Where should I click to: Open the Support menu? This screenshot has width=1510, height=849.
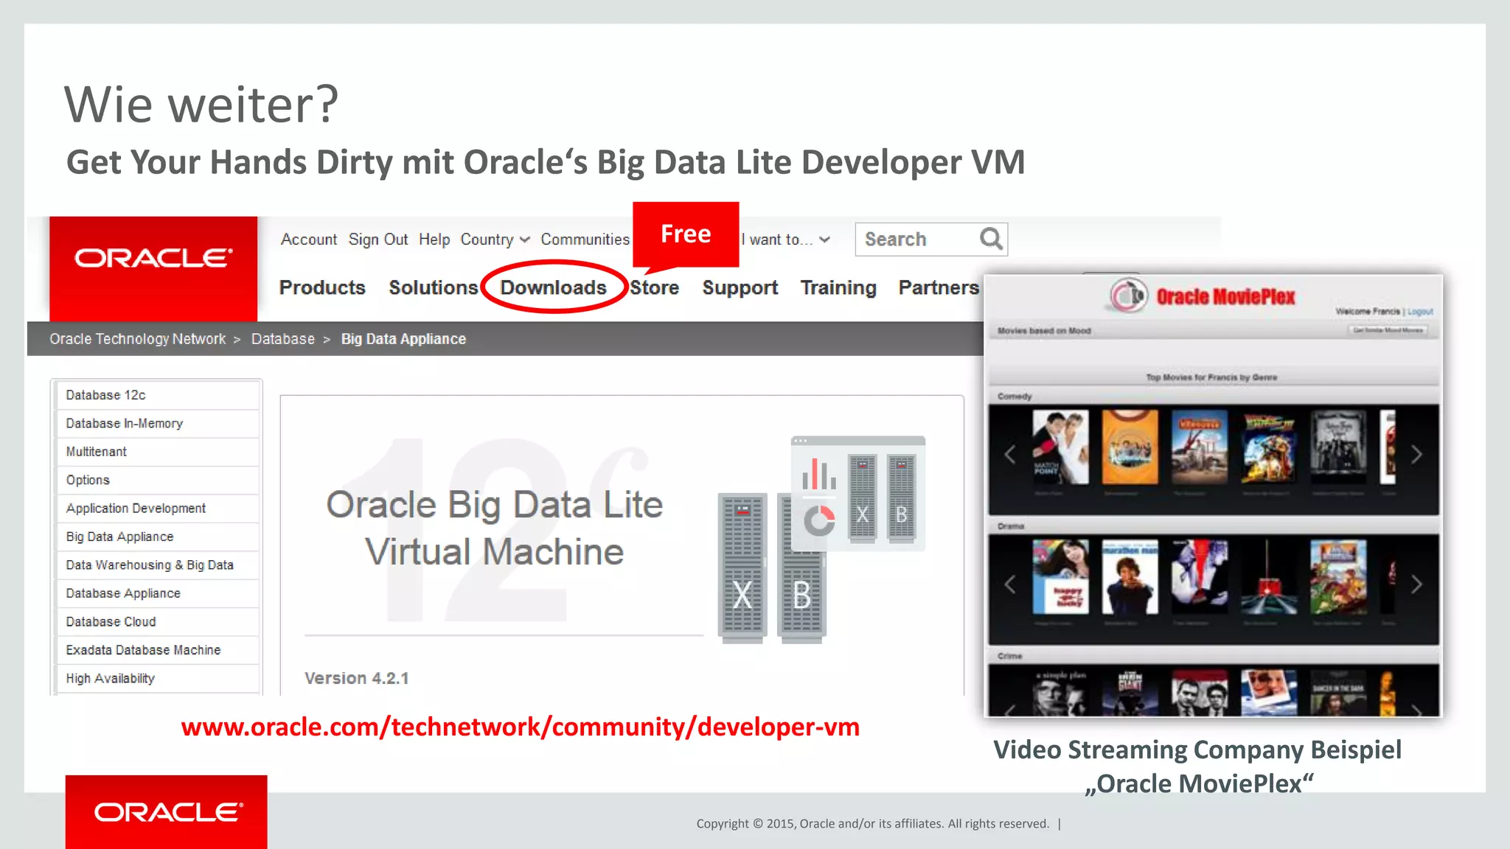coord(740,288)
